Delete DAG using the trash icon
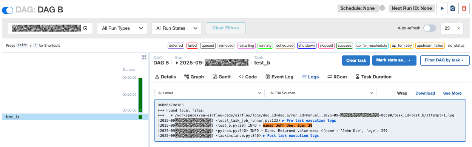The height and width of the screenshot is (147, 472). [x=464, y=8]
